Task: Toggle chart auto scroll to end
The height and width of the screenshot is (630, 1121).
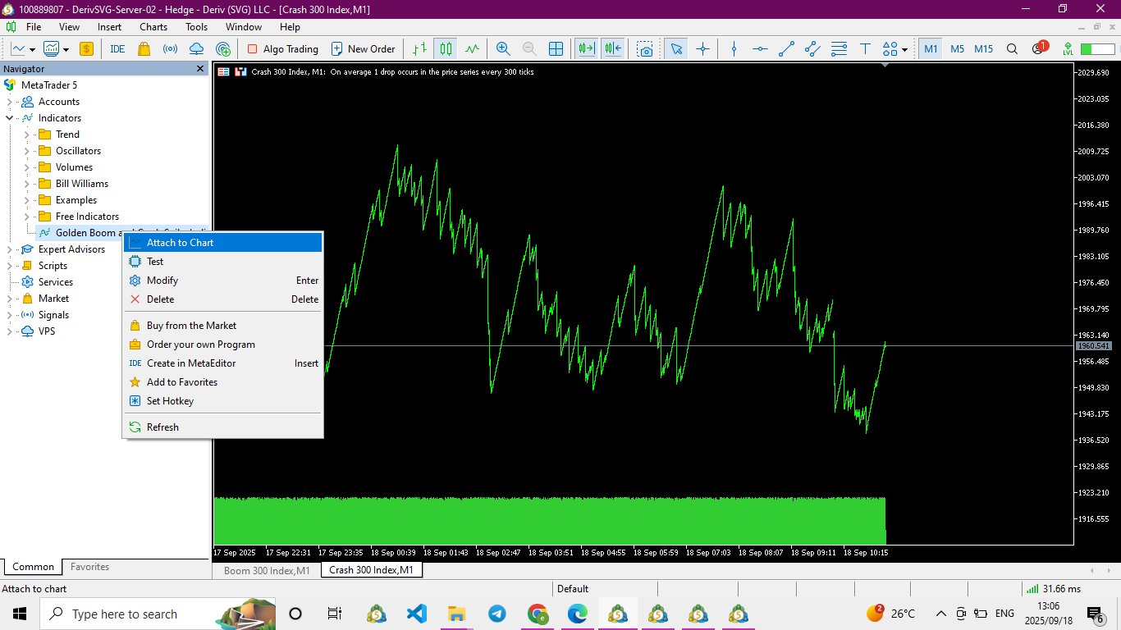Action: [586, 49]
